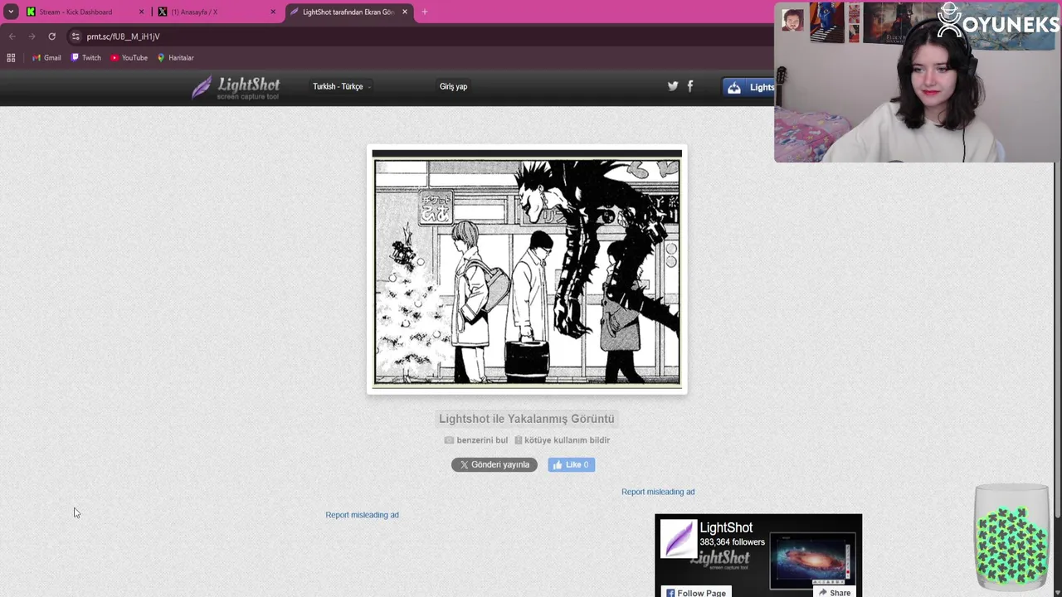Viewport: 1062px width, 597px height.
Task: Open LightShot's Twitter bird icon
Action: click(673, 85)
